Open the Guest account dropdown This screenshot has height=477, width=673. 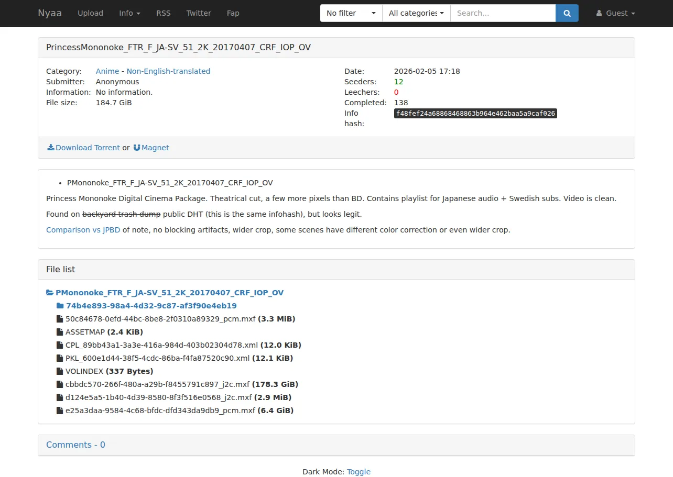tap(616, 13)
